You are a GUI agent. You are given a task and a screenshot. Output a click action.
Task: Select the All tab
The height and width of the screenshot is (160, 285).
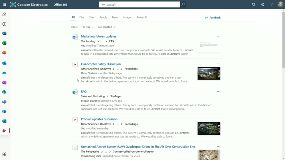pyautogui.click(x=73, y=17)
